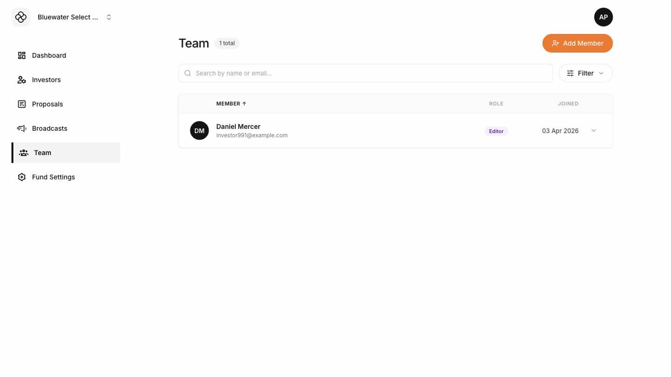Click the DM member avatar
Image resolution: width=671 pixels, height=377 pixels.
[199, 131]
